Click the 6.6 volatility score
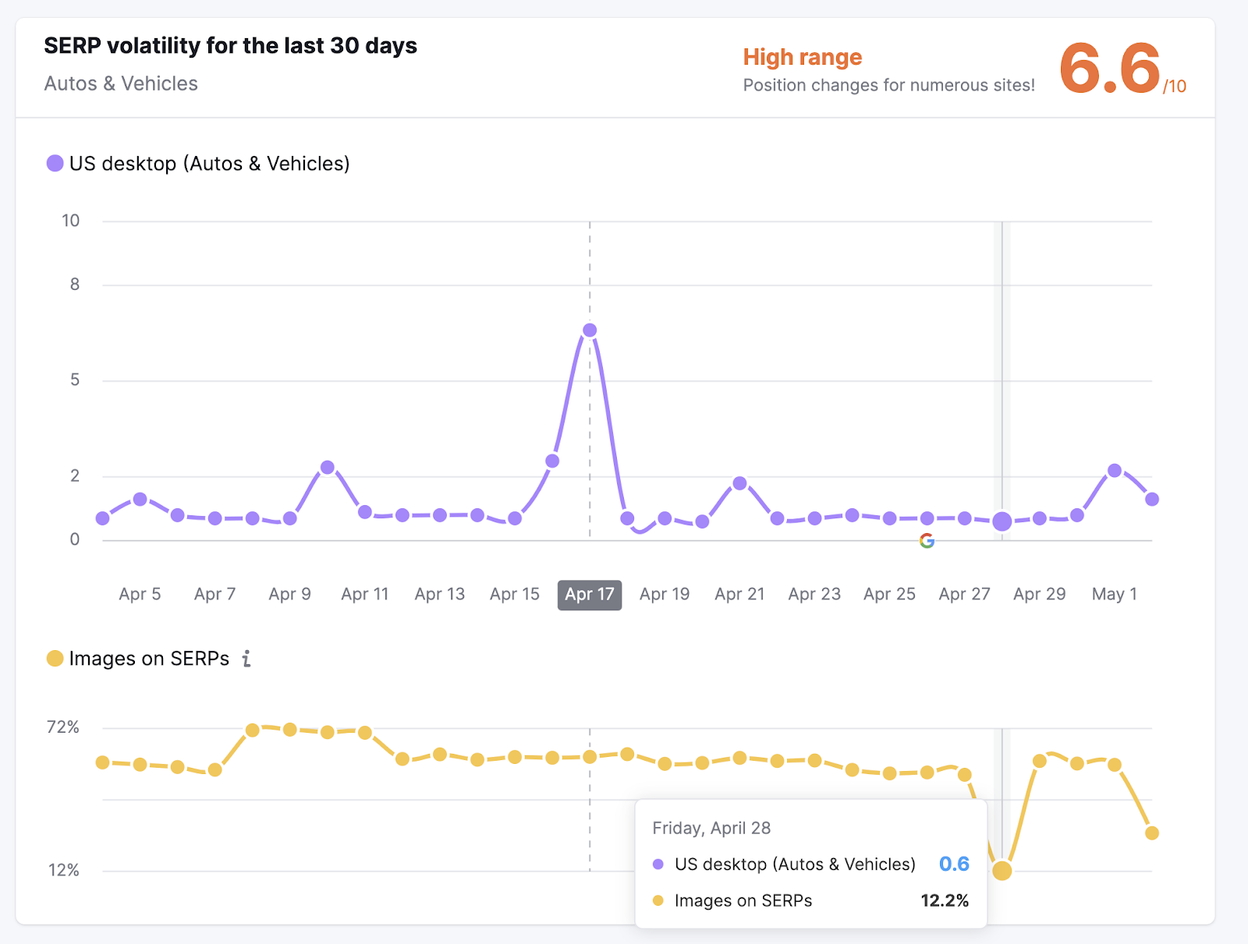The height and width of the screenshot is (944, 1248). point(1110,69)
